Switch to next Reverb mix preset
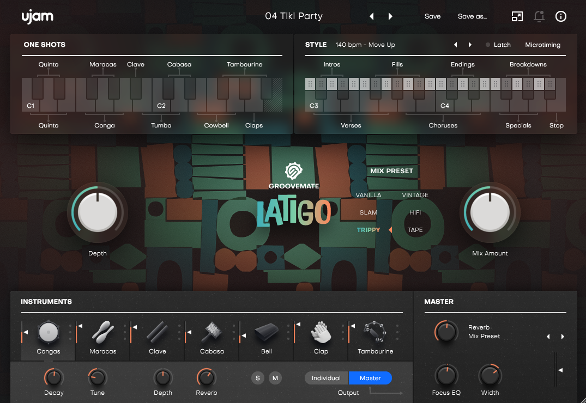The height and width of the screenshot is (403, 586). (563, 337)
